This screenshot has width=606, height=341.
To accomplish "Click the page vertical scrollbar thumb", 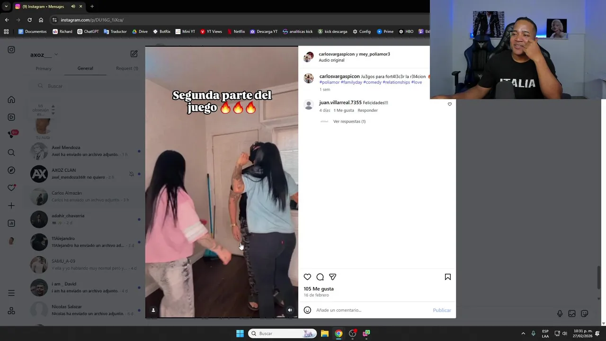I will click(x=599, y=277).
